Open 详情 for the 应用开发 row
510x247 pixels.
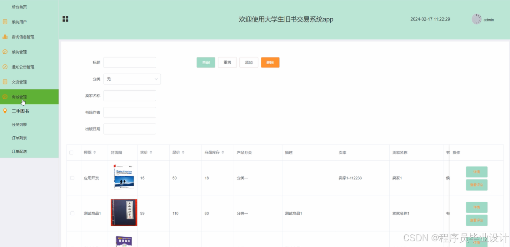coord(476,172)
